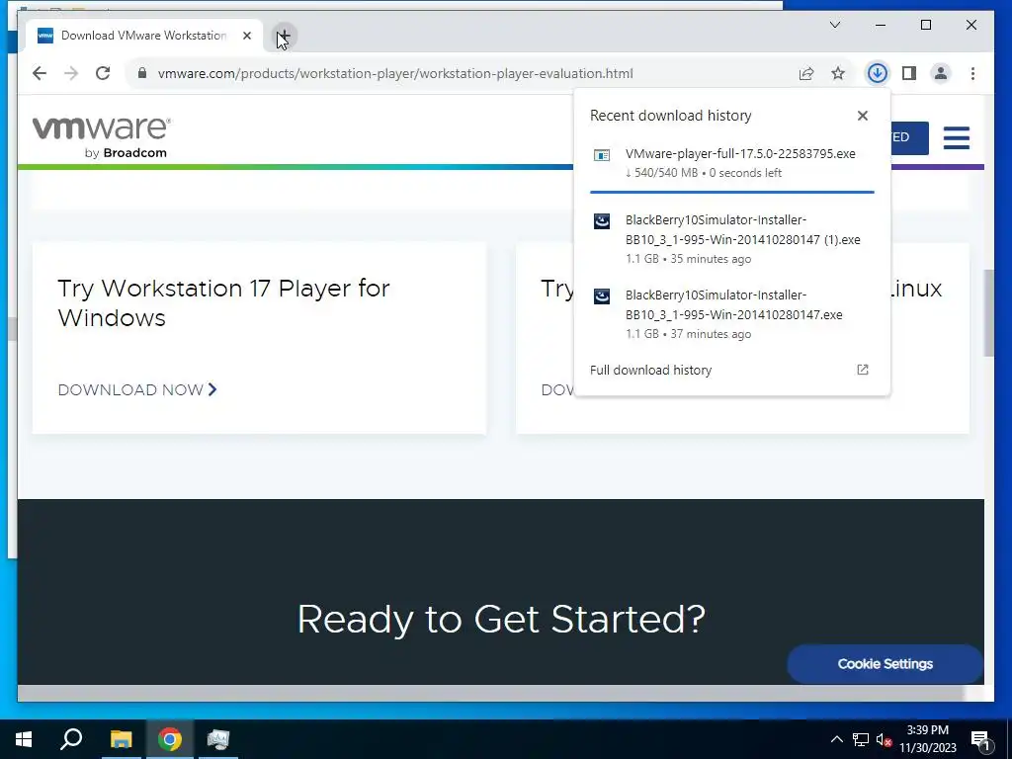Click the forward navigation arrow
Viewport: 1012px width, 759px height.
pyautogui.click(x=71, y=73)
